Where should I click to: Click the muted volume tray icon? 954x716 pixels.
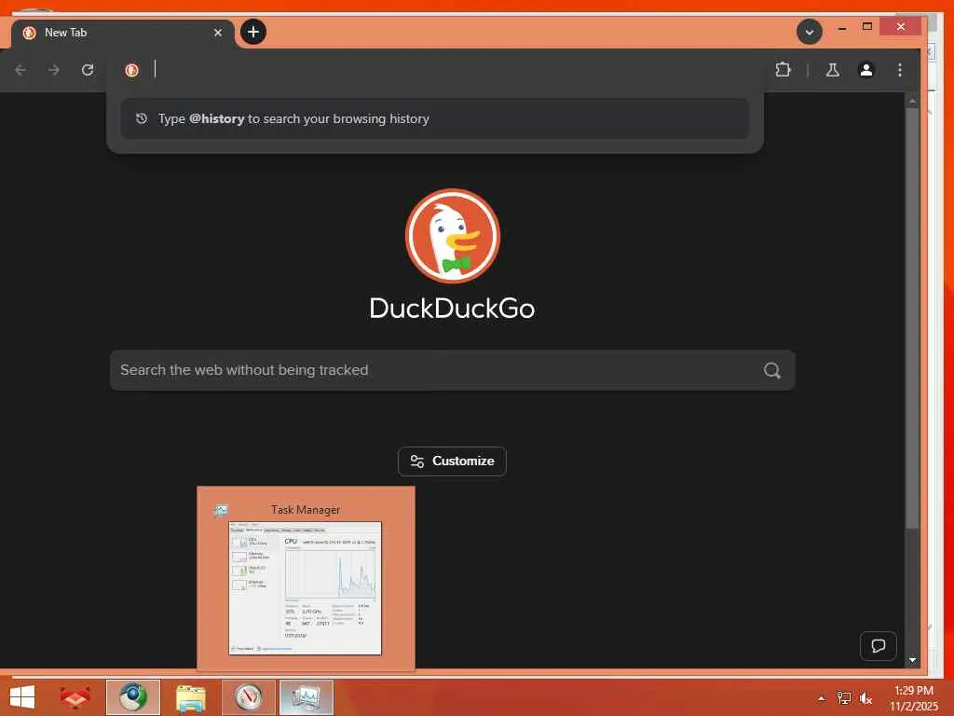click(x=865, y=698)
